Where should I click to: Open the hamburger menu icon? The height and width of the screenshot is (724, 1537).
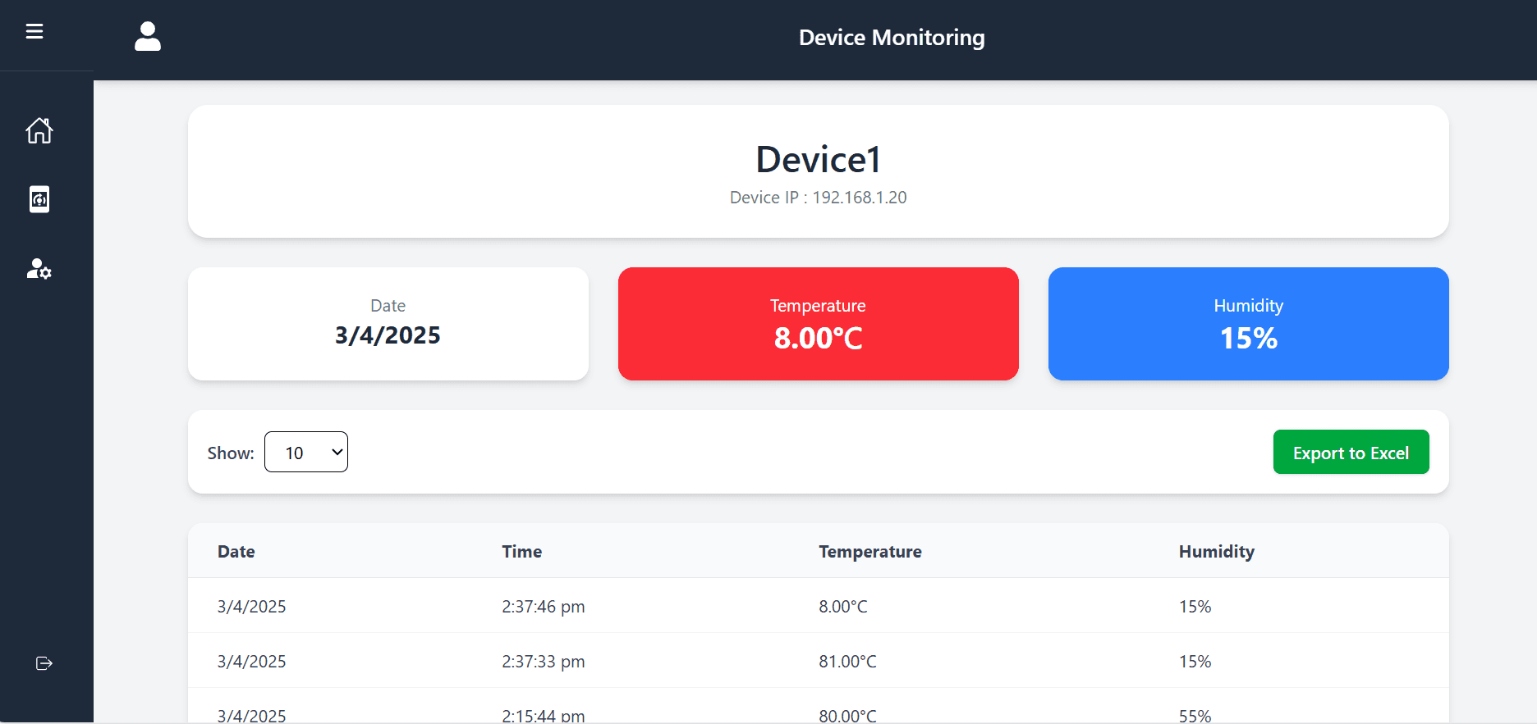[x=34, y=31]
